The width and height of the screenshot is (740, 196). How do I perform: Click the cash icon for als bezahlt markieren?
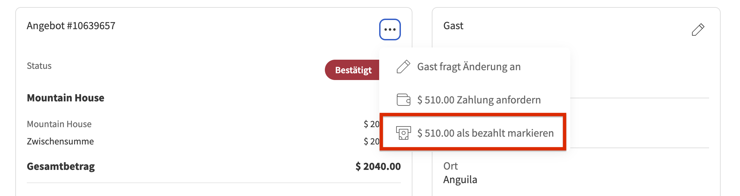click(403, 133)
